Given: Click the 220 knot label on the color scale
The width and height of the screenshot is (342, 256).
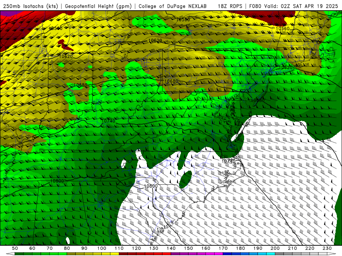Looking at the screenshot, I should pos(310,248).
